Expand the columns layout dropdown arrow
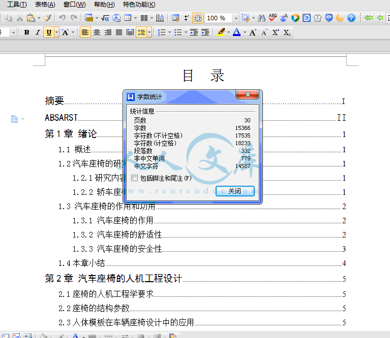This screenshot has width=390, height=338. [152, 18]
